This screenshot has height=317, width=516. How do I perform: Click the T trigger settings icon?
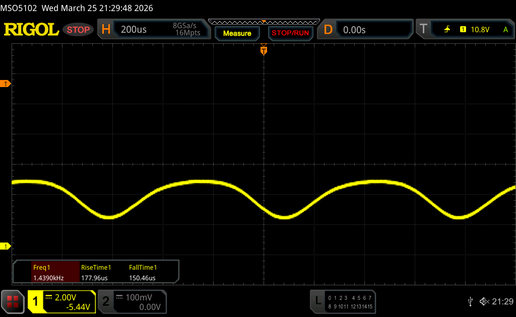423,30
